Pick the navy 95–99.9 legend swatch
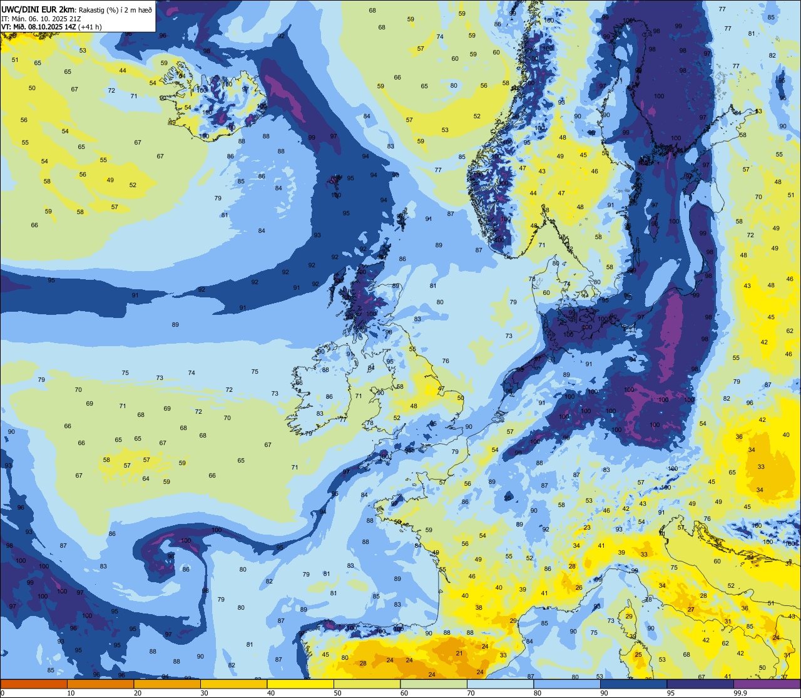The width and height of the screenshot is (801, 698). click(700, 684)
